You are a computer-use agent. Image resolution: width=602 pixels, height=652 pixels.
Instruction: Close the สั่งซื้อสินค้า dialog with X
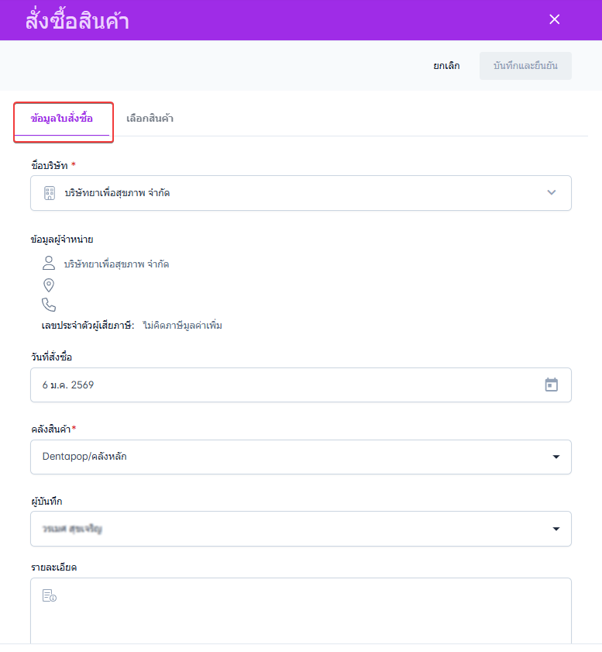[x=554, y=19]
